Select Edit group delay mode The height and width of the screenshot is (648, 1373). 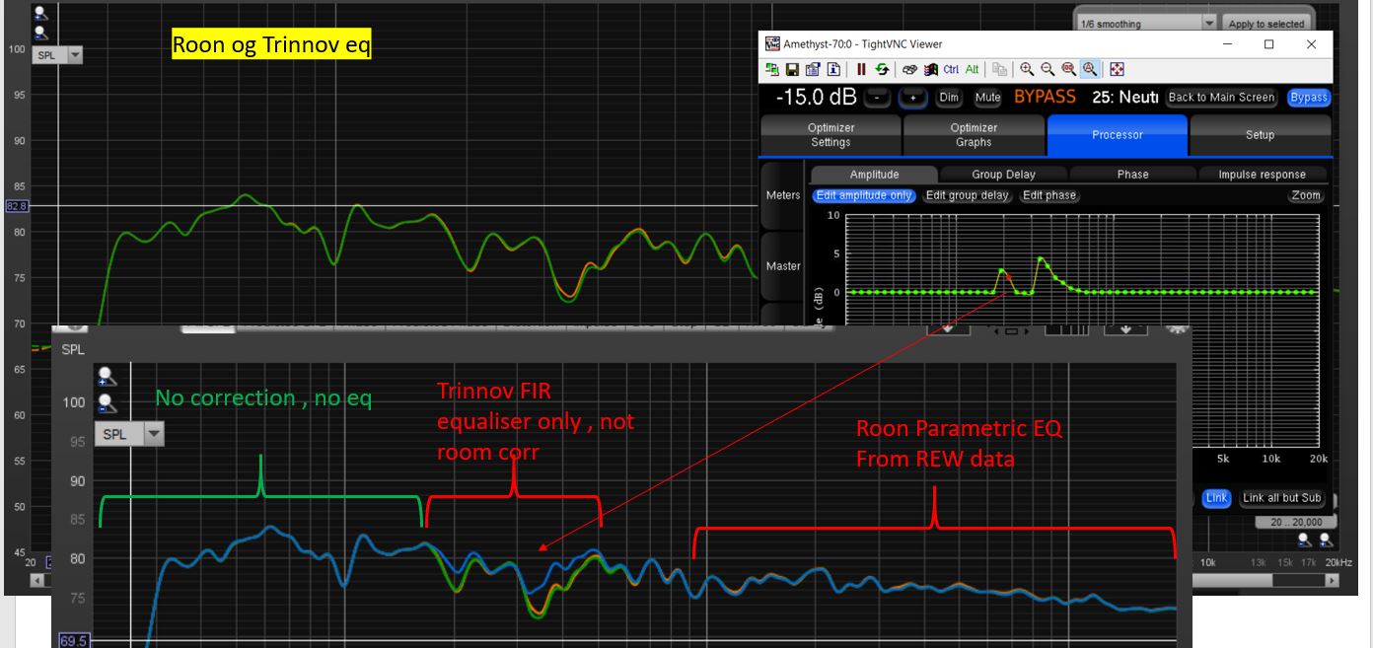[967, 195]
